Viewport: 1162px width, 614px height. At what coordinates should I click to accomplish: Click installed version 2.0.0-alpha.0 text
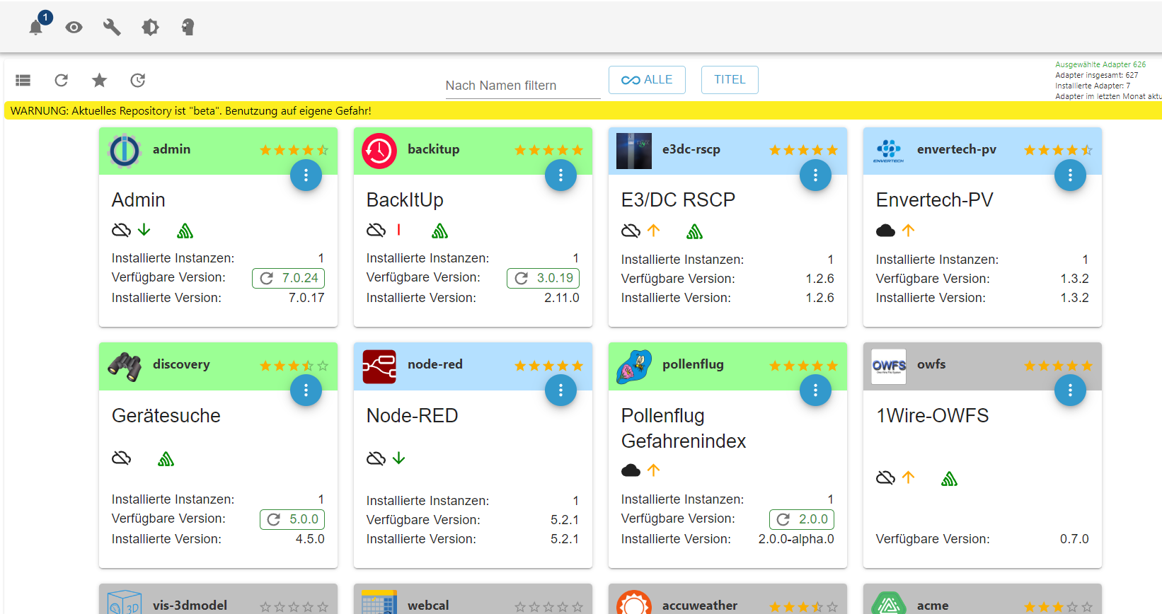pos(796,539)
